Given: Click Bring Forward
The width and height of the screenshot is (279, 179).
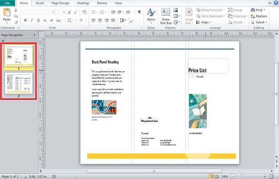Looking at the screenshot, I should (x=210, y=10).
